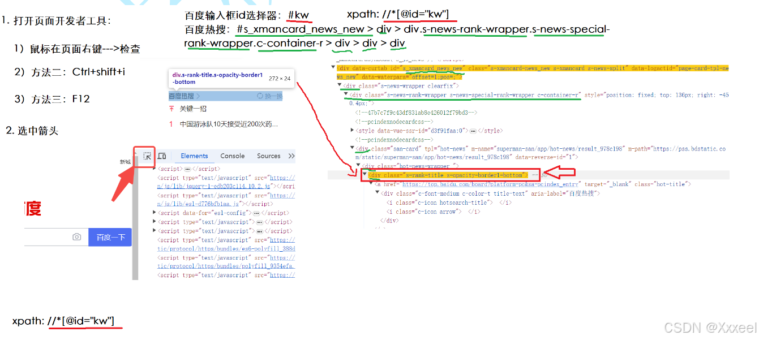Click ellipsis badge in the style data-vue-ssr-id row
The image size is (759, 340).
[x=473, y=131]
